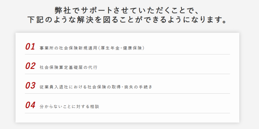Click the word 代行 in item 02
The image size is (259, 129).
pos(92,68)
